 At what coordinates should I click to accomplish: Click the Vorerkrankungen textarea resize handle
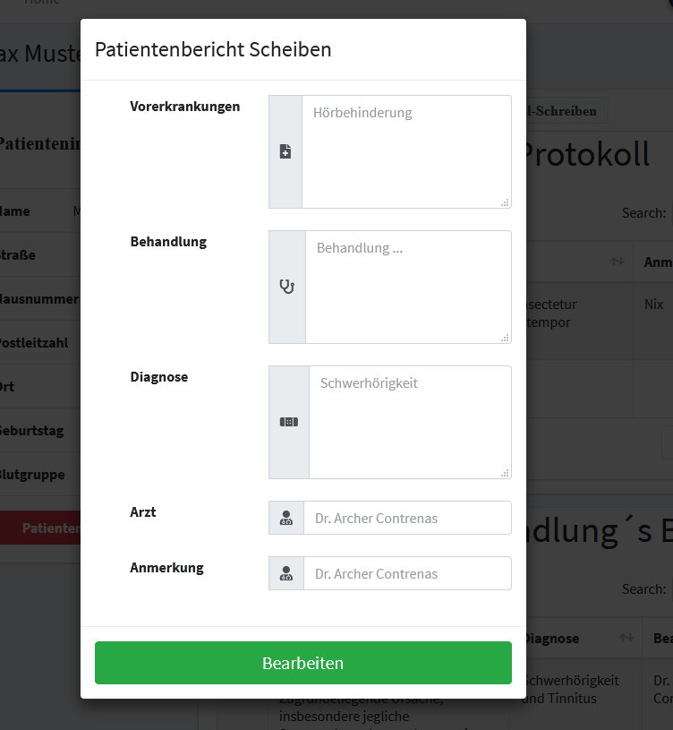(505, 202)
